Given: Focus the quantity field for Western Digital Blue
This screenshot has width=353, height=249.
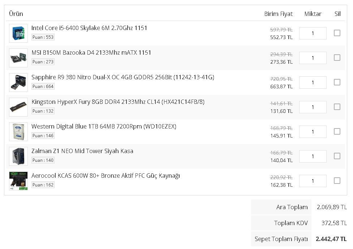Looking at the screenshot, I should point(313,131).
